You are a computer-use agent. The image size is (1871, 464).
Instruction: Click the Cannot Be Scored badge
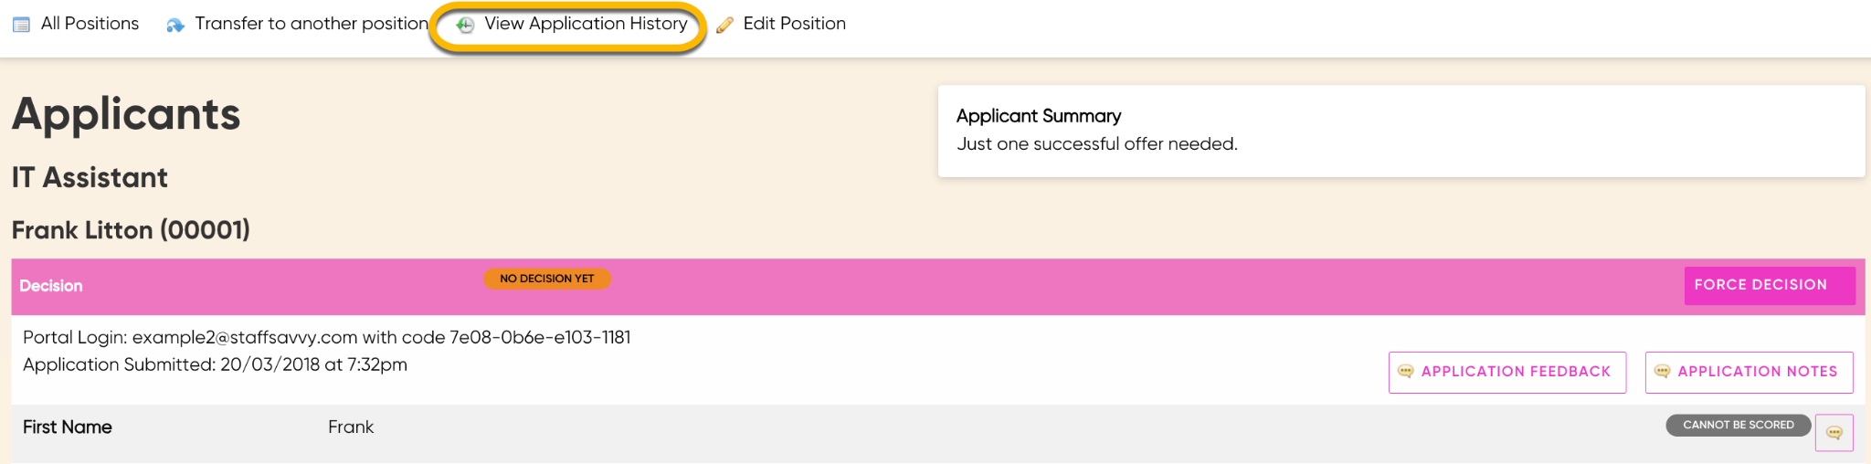coord(1739,425)
